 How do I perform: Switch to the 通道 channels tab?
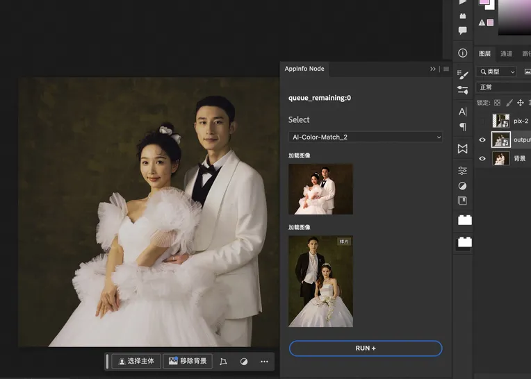[506, 53]
